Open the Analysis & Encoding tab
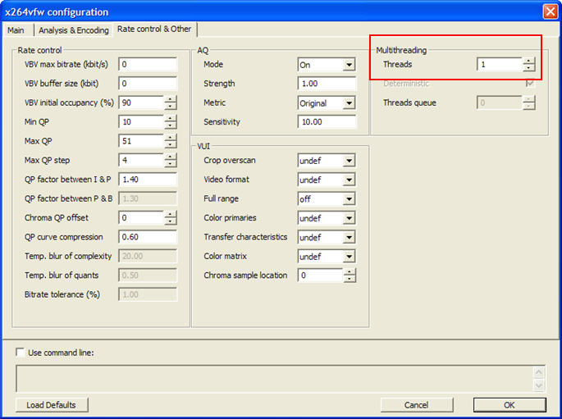562x419 pixels. coord(74,30)
